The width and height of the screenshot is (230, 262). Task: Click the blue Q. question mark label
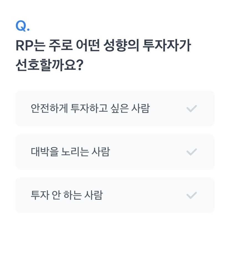click(22, 26)
